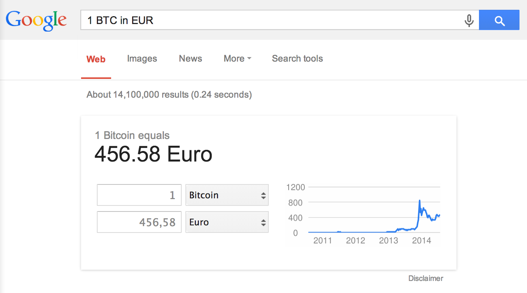This screenshot has height=293, width=527.
Task: Click the microphone voice search icon
Action: point(469,20)
